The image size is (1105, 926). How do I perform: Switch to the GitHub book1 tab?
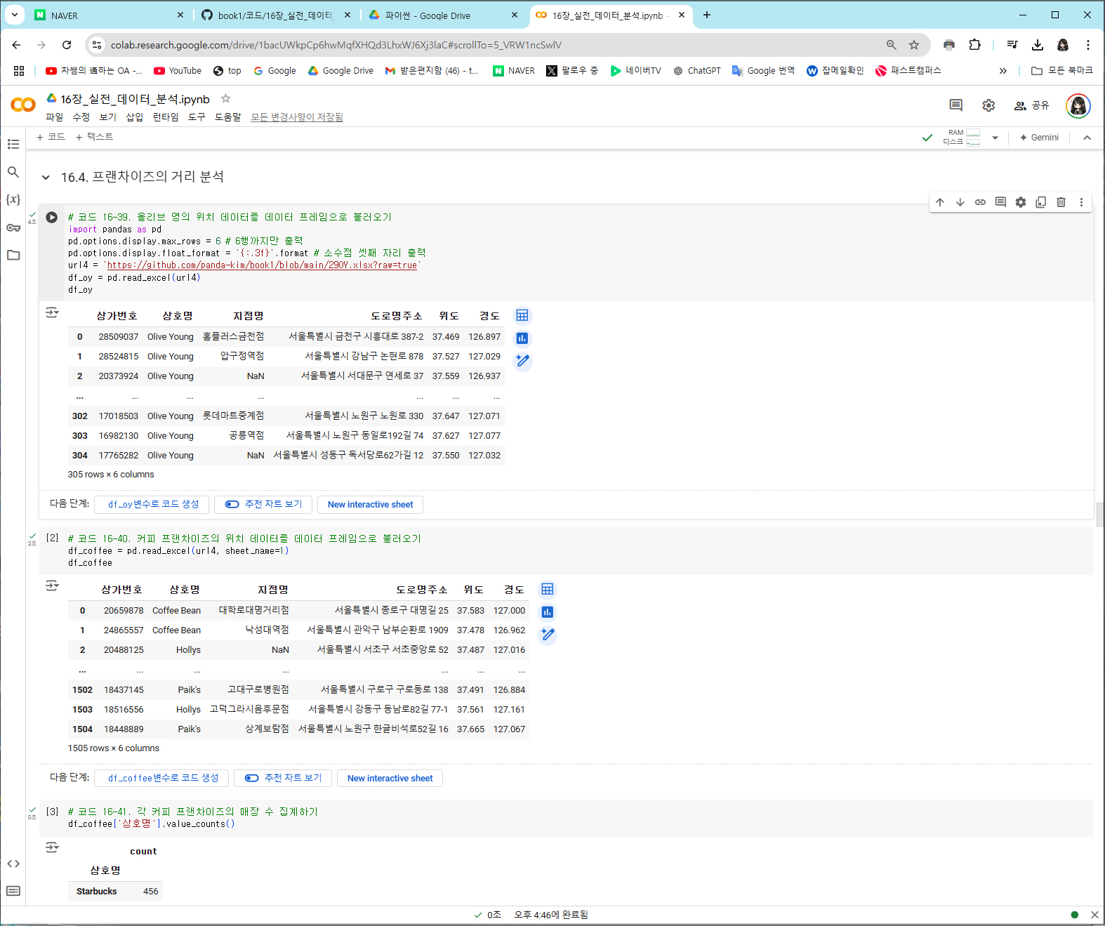click(275, 15)
